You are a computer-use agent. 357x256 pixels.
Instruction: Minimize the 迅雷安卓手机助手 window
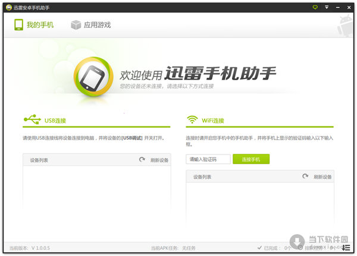[338, 8]
